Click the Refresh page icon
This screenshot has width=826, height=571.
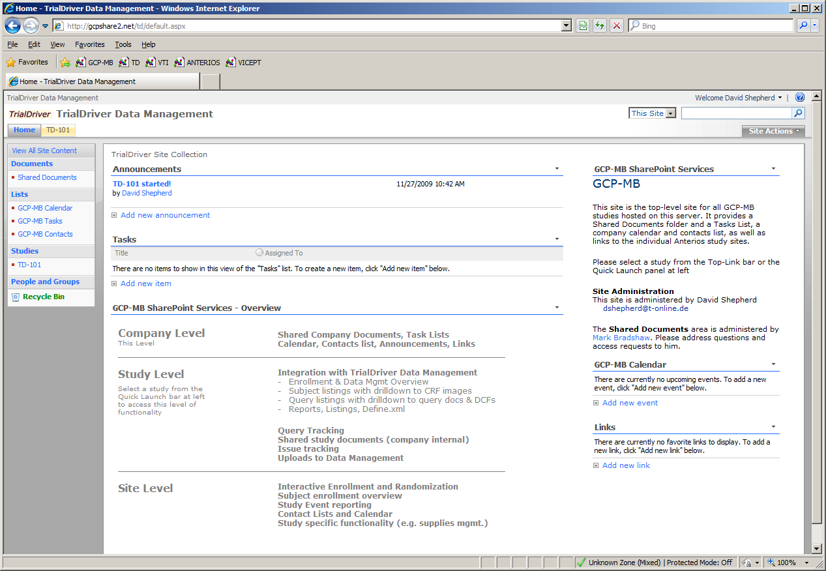599,26
